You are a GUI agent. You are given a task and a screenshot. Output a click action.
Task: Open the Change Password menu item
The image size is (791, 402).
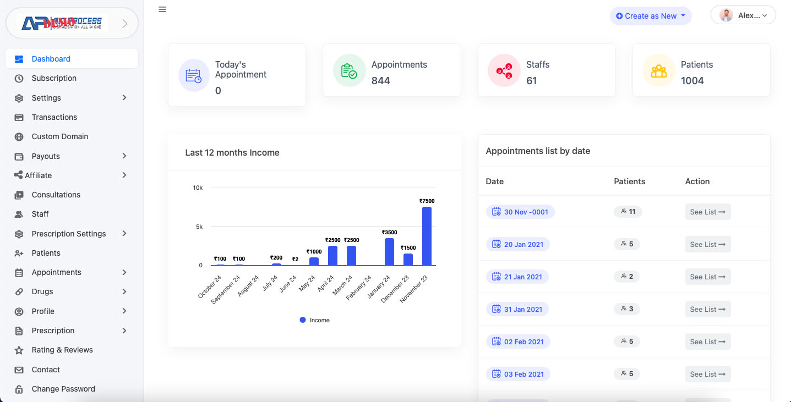pos(72,389)
